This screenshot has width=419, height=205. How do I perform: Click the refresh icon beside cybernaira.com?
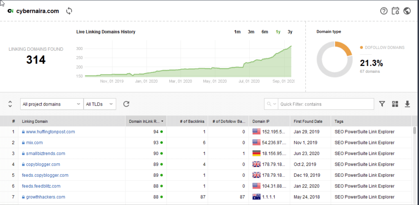69,11
